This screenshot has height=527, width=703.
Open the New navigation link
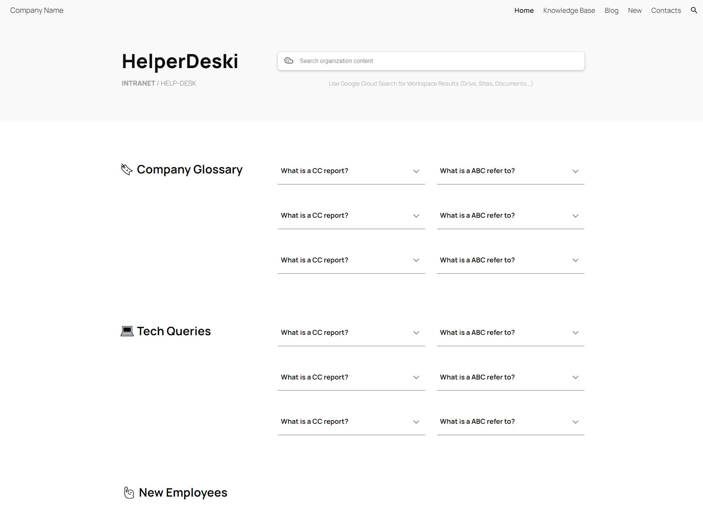tap(635, 11)
